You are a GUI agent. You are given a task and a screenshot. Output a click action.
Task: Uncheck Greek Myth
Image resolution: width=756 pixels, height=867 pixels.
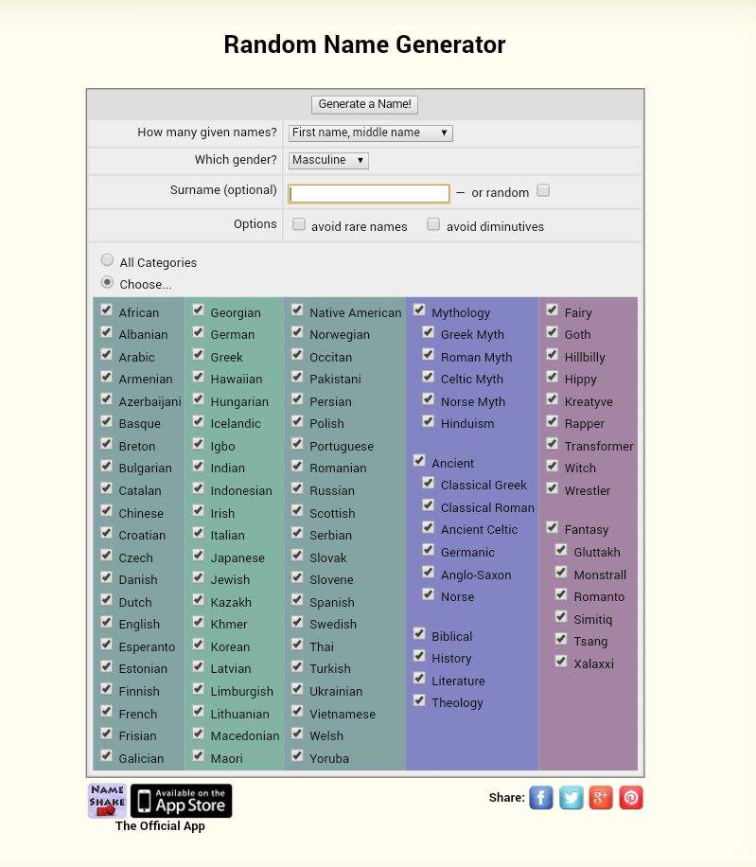429,332
